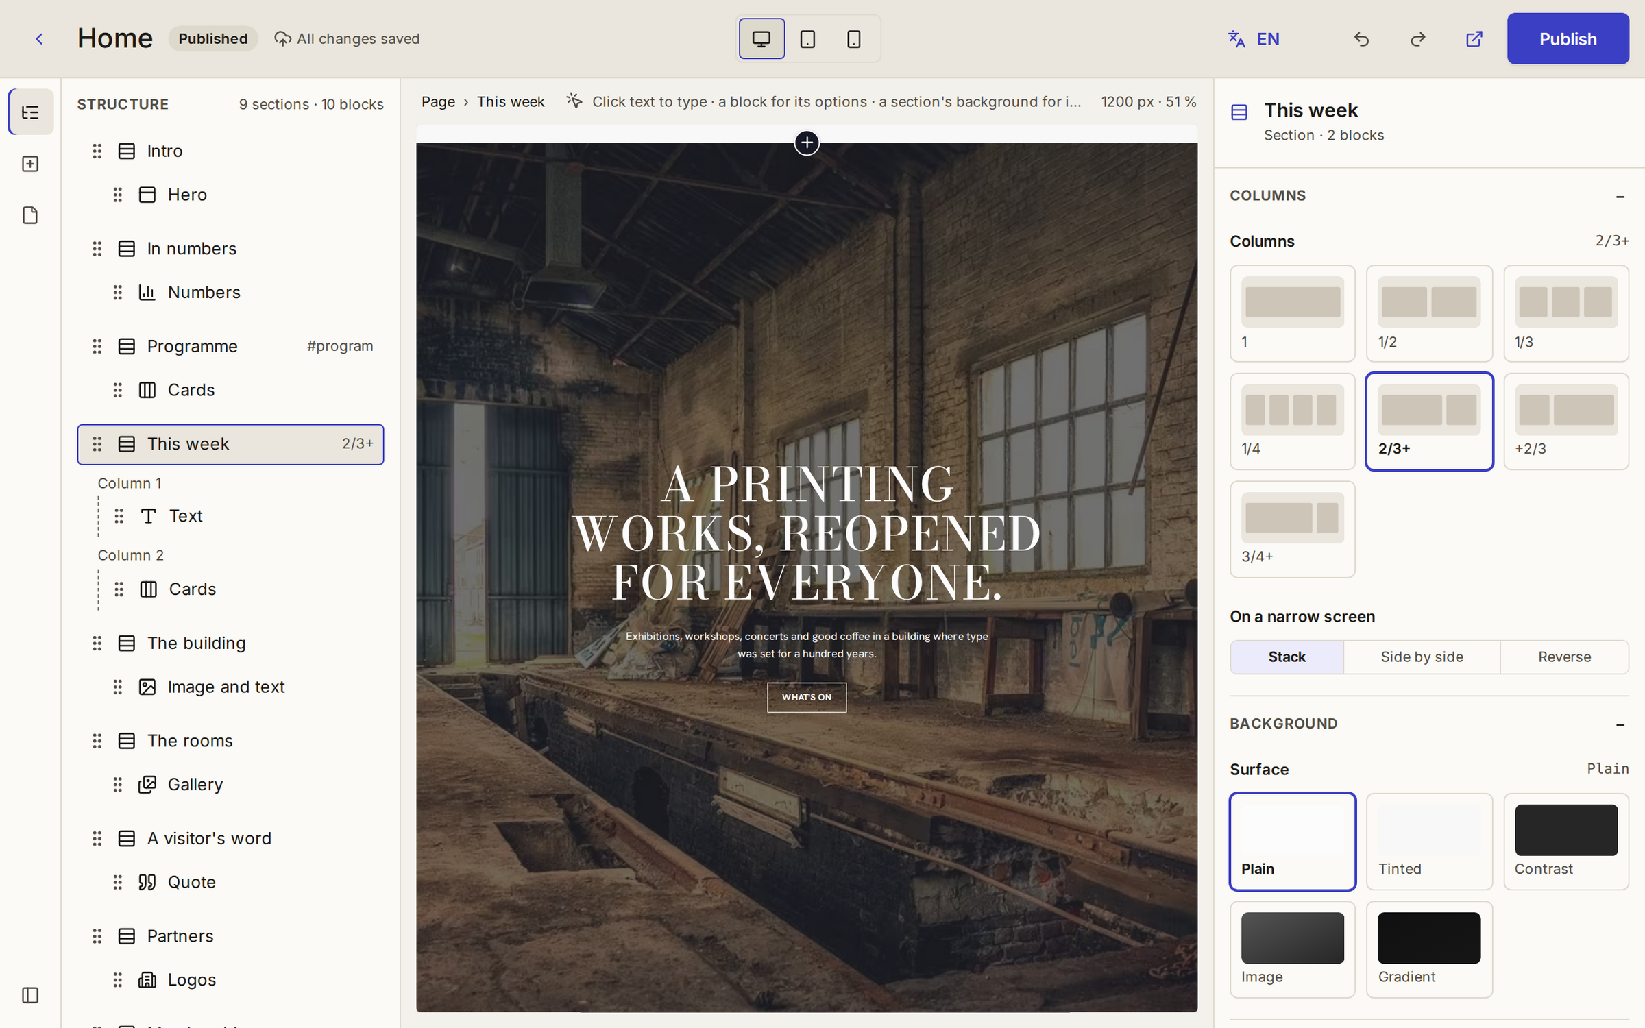Switch to mobile phone preview

(853, 39)
